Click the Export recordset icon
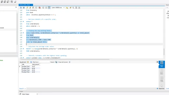This screenshot has height=95, width=169. pos(56,62)
